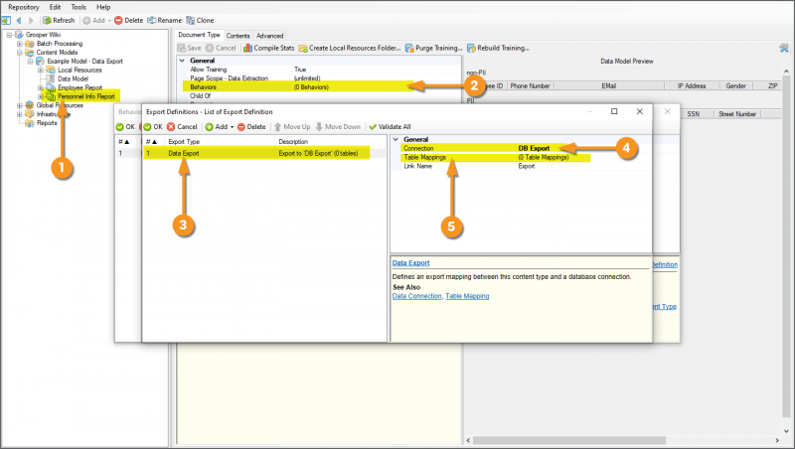
Task: Collapse the Content Models node
Action: (20, 53)
